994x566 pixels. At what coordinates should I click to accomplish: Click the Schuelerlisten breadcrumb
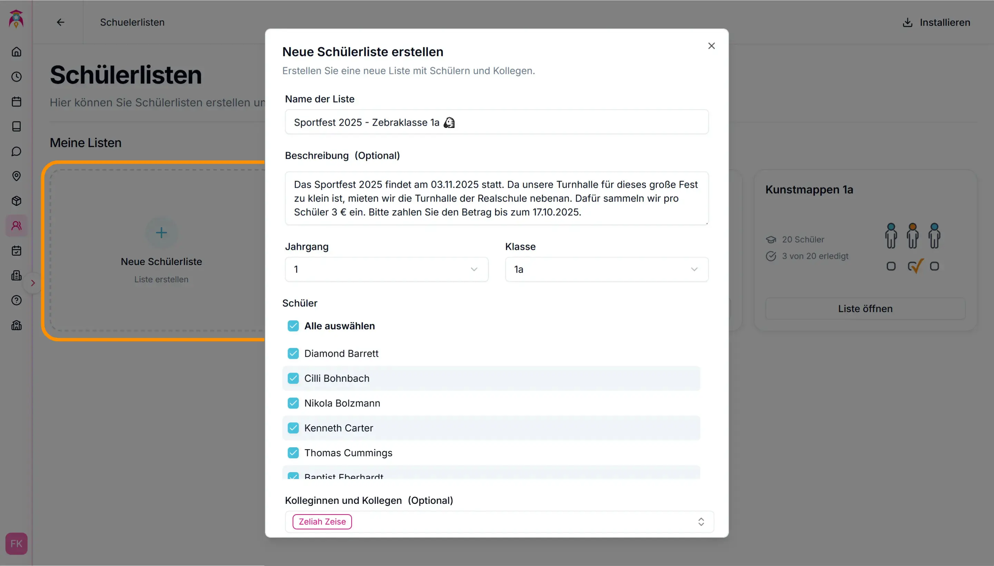pos(132,22)
